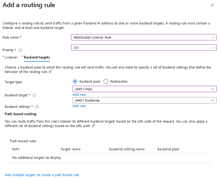Image resolution: width=220 pixels, height=180 pixels.
Task: Expand the UMS1-Pool backend target dropdown
Action: click(x=212, y=89)
